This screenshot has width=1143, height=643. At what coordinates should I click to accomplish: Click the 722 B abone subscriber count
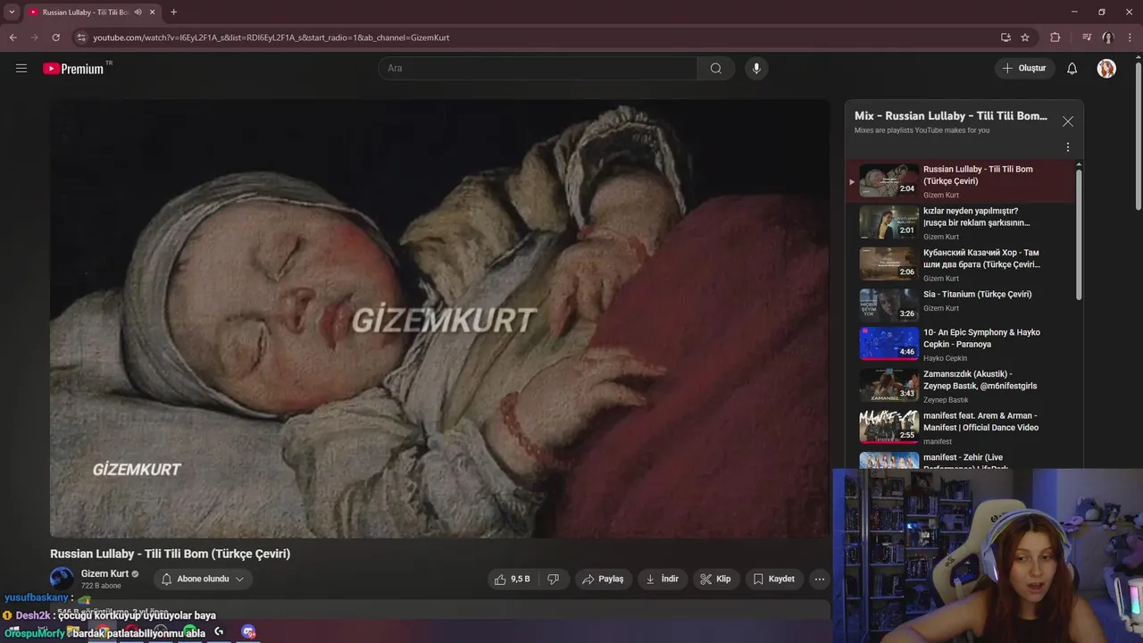point(101,586)
